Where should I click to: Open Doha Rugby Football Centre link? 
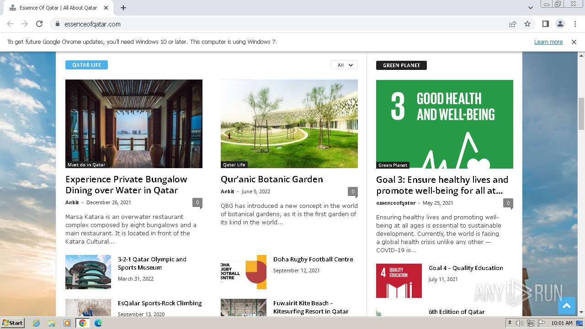pos(313,259)
